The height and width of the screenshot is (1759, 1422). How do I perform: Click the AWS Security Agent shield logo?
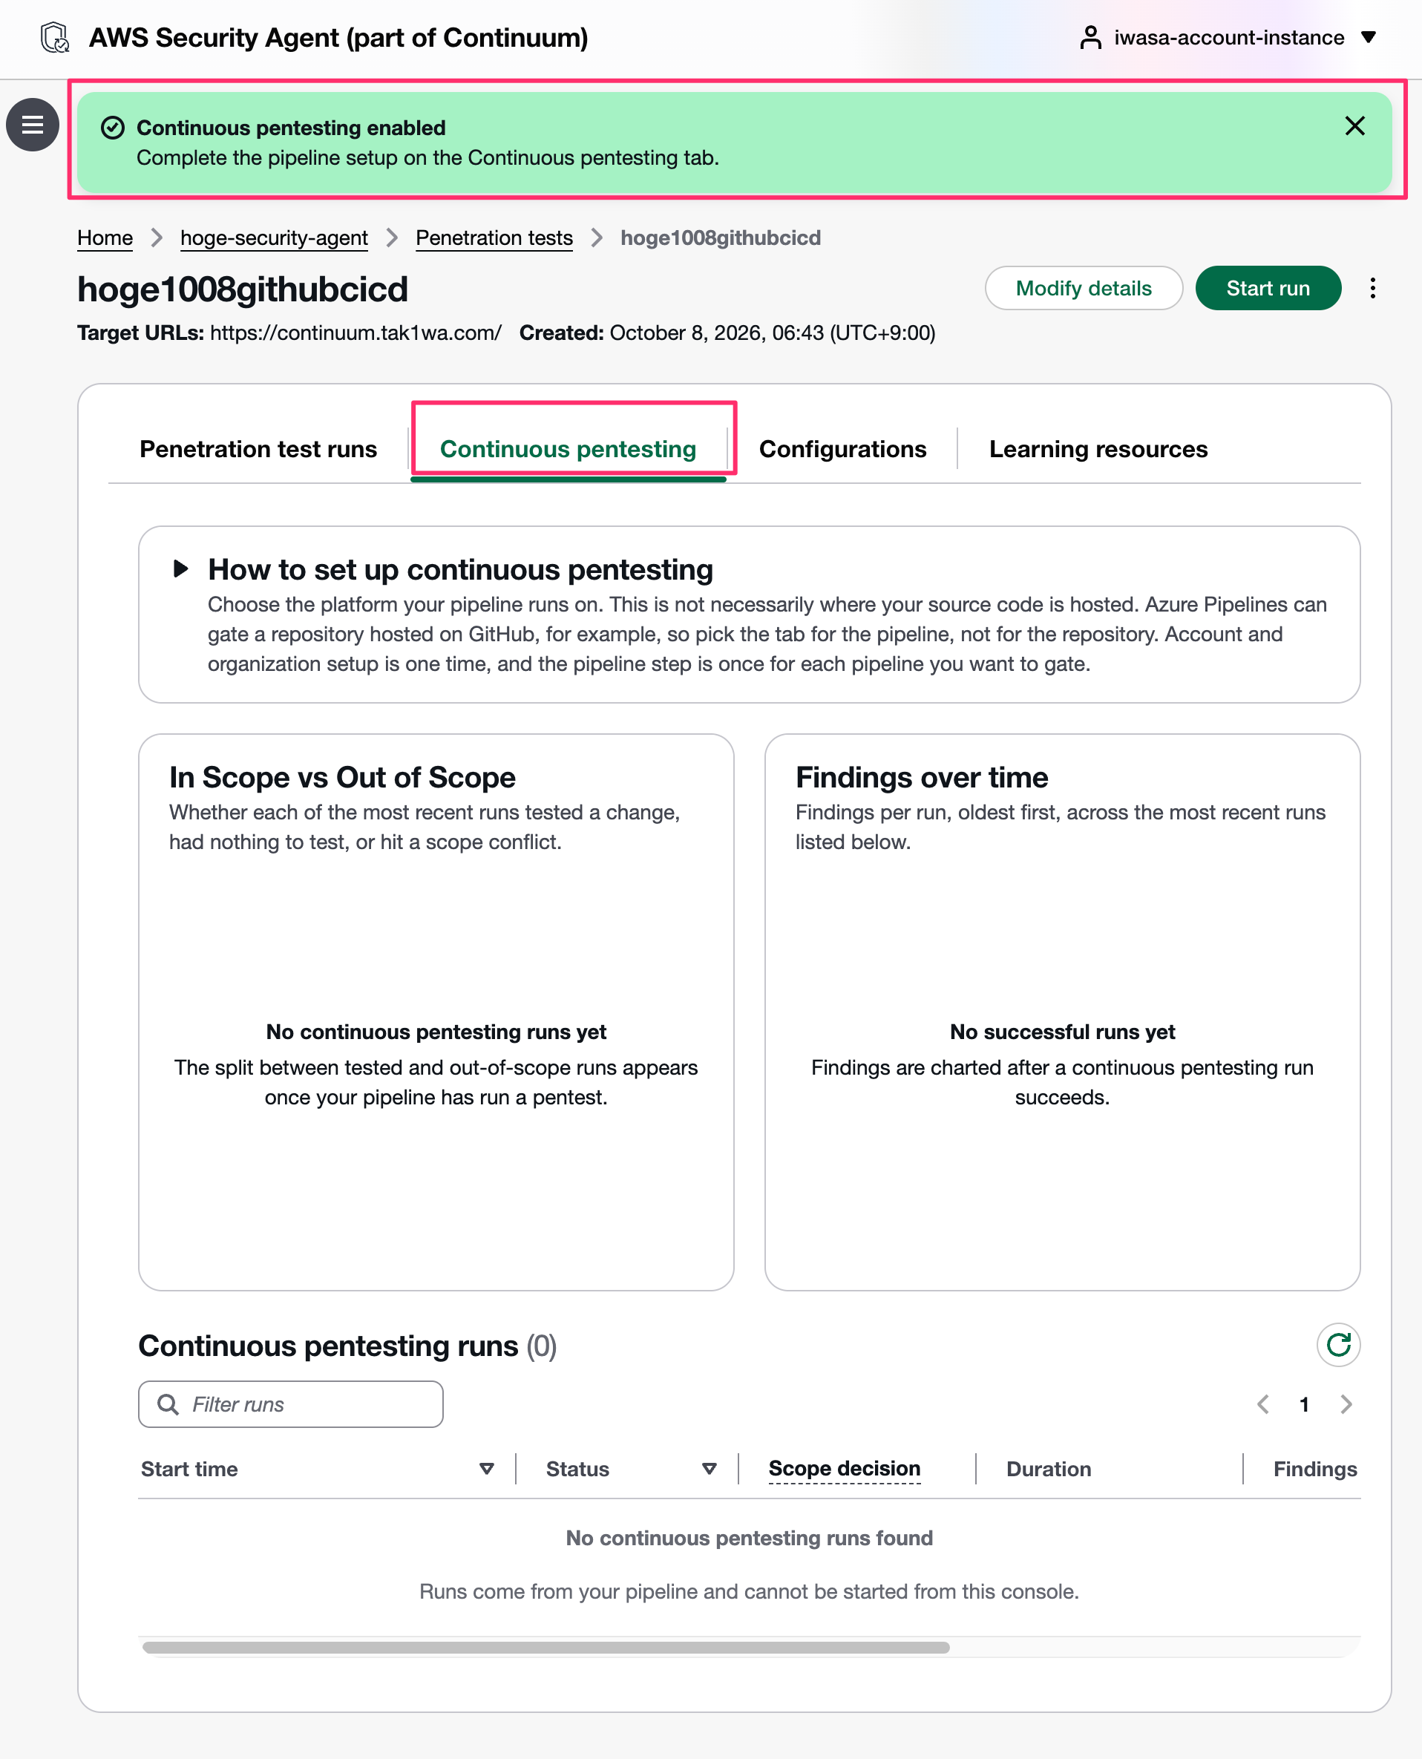click(56, 38)
